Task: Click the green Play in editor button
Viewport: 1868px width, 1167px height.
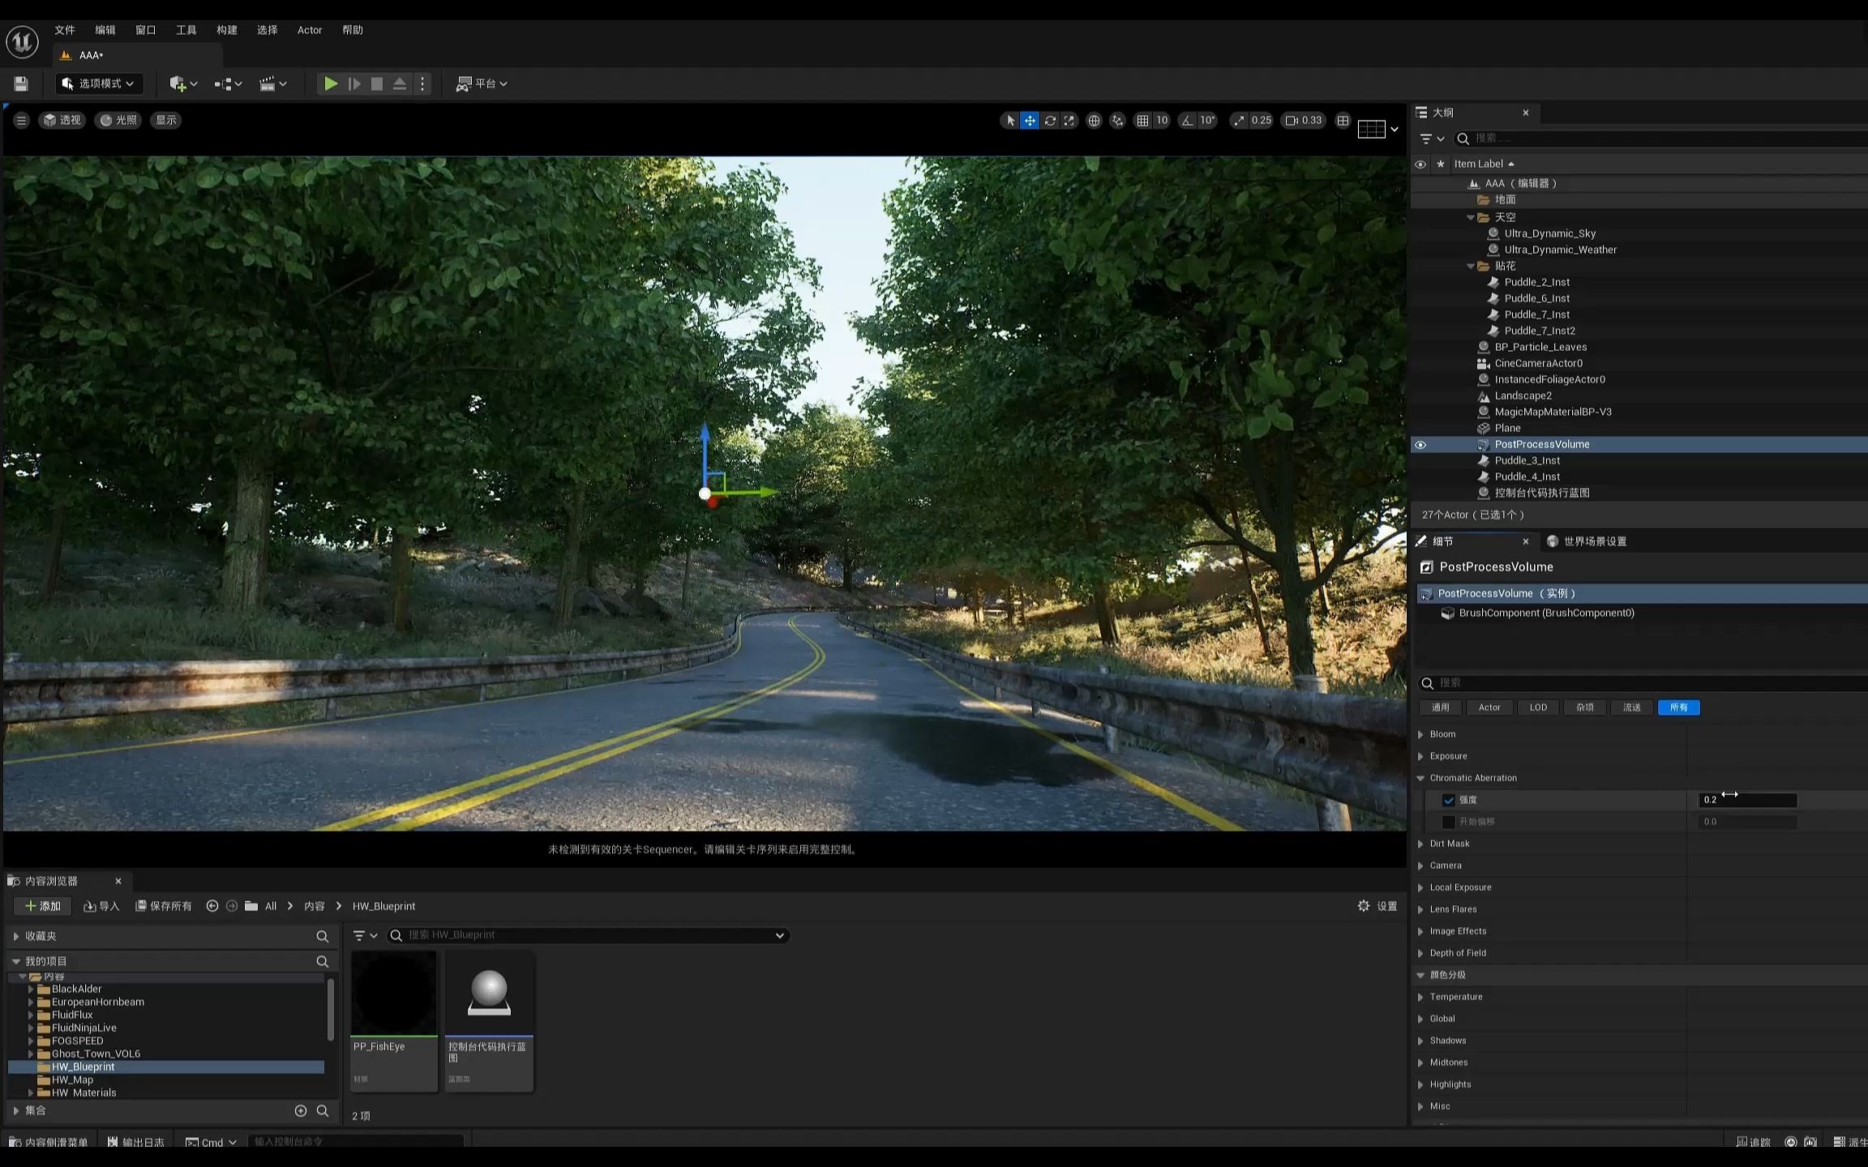Action: [x=331, y=83]
